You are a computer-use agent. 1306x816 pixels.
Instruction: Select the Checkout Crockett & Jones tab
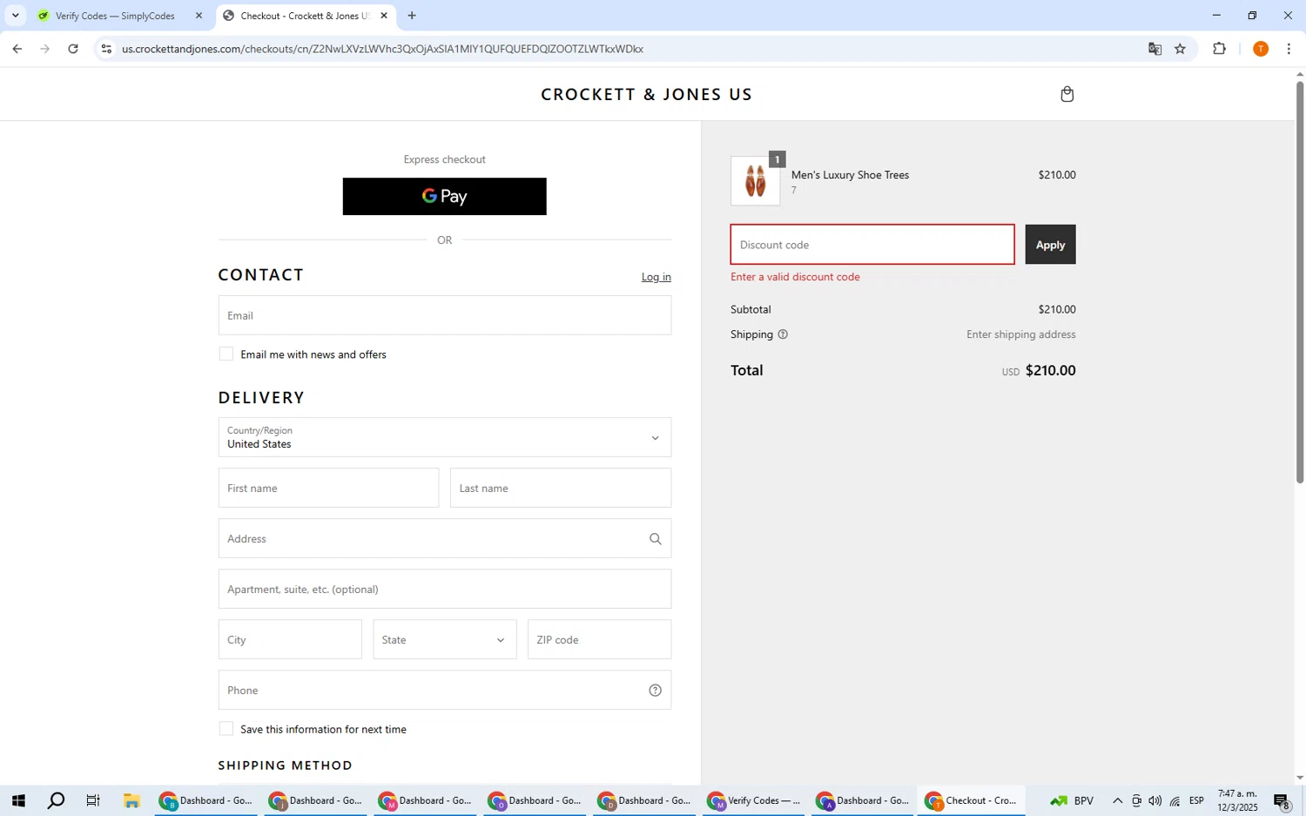305,16
